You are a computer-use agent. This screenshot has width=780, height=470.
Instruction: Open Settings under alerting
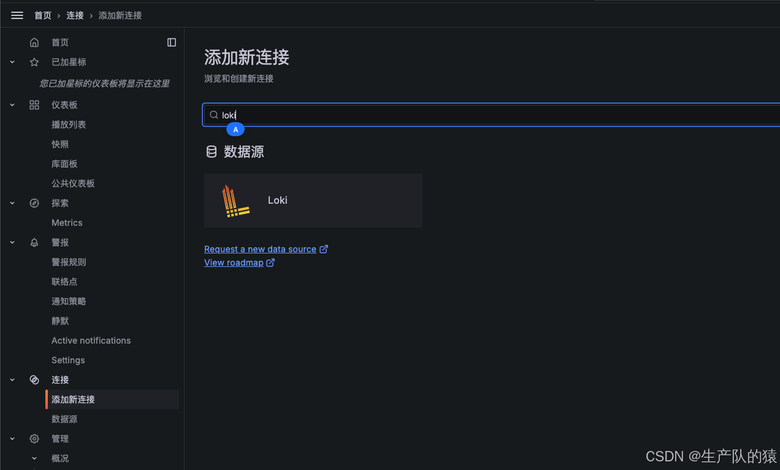pyautogui.click(x=68, y=360)
